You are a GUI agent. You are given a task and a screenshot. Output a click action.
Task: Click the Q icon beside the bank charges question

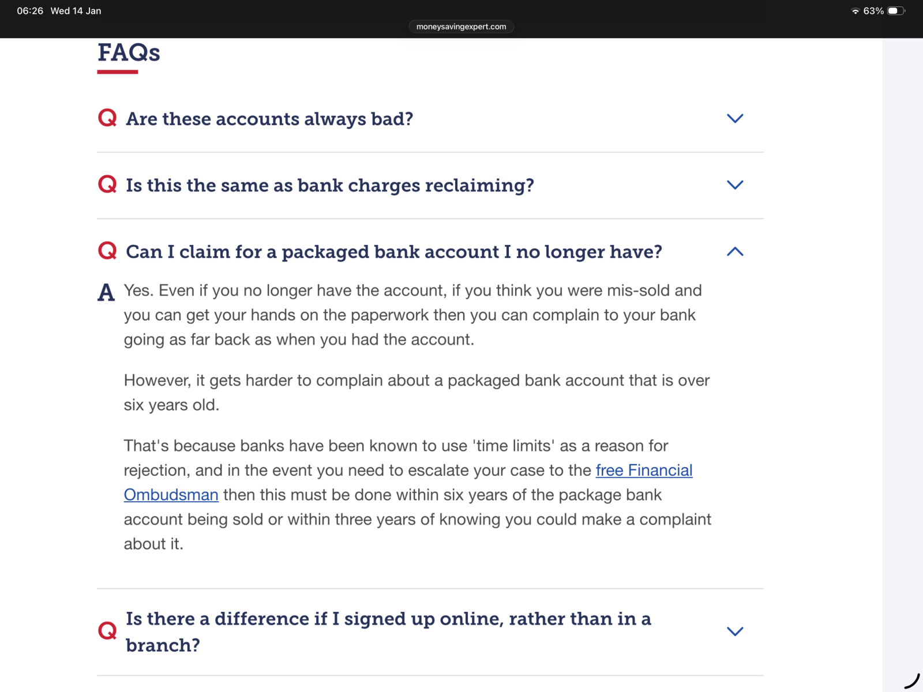click(x=107, y=185)
